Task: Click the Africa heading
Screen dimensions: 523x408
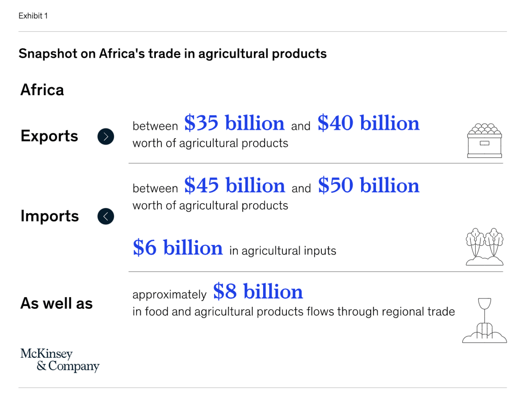Action: 42,90
